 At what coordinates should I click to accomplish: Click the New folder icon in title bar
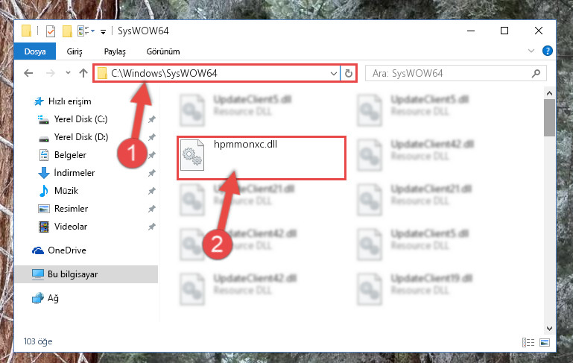coord(67,31)
